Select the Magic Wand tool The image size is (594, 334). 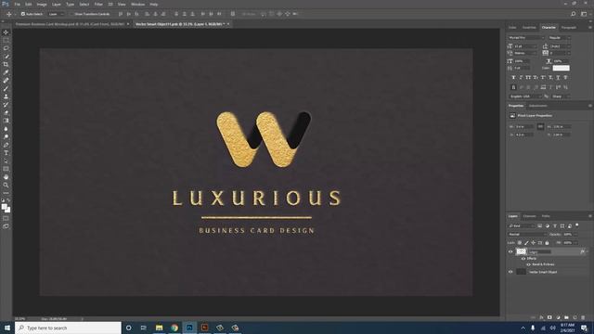[6, 57]
